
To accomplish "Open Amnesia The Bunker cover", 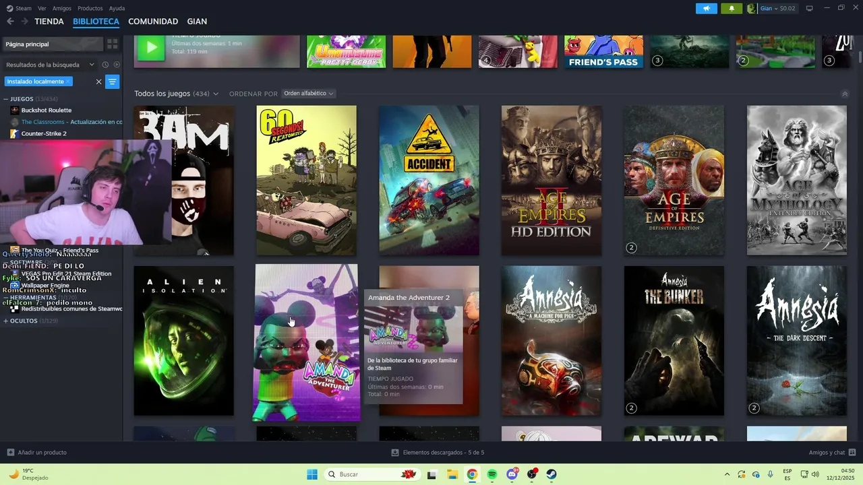I will [674, 341].
